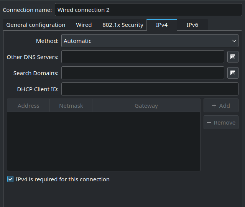Click into Other DNS Servers field
The image size is (245, 207).
tap(143, 57)
